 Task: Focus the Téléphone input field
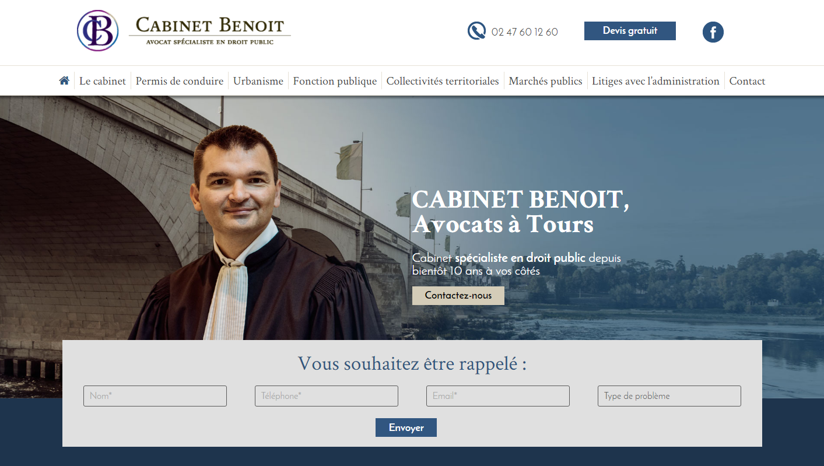[327, 396]
